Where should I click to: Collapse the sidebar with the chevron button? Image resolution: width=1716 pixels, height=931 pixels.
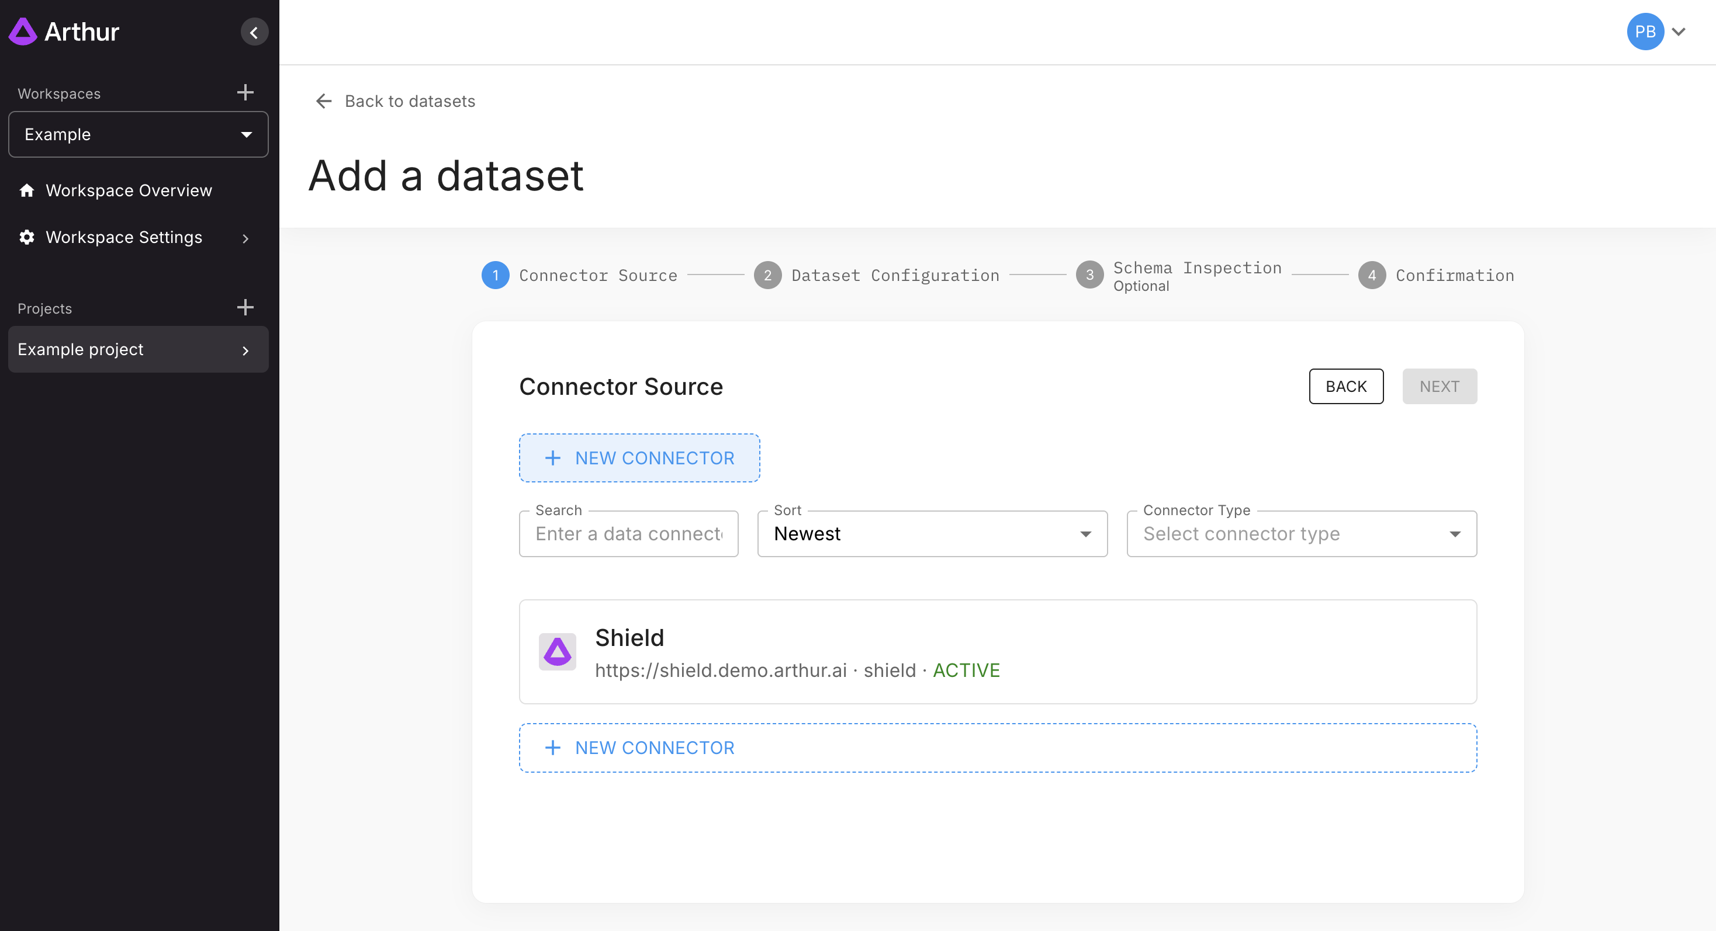click(254, 32)
